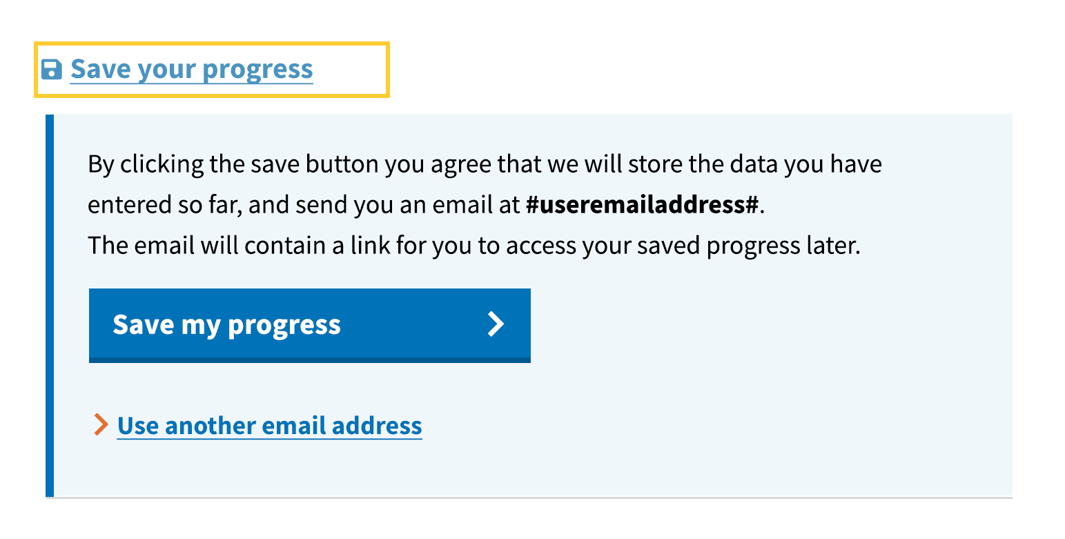Viewport: 1065px width, 539px height.
Task: Click the paragraph starting By clicking the save
Action: point(483,165)
